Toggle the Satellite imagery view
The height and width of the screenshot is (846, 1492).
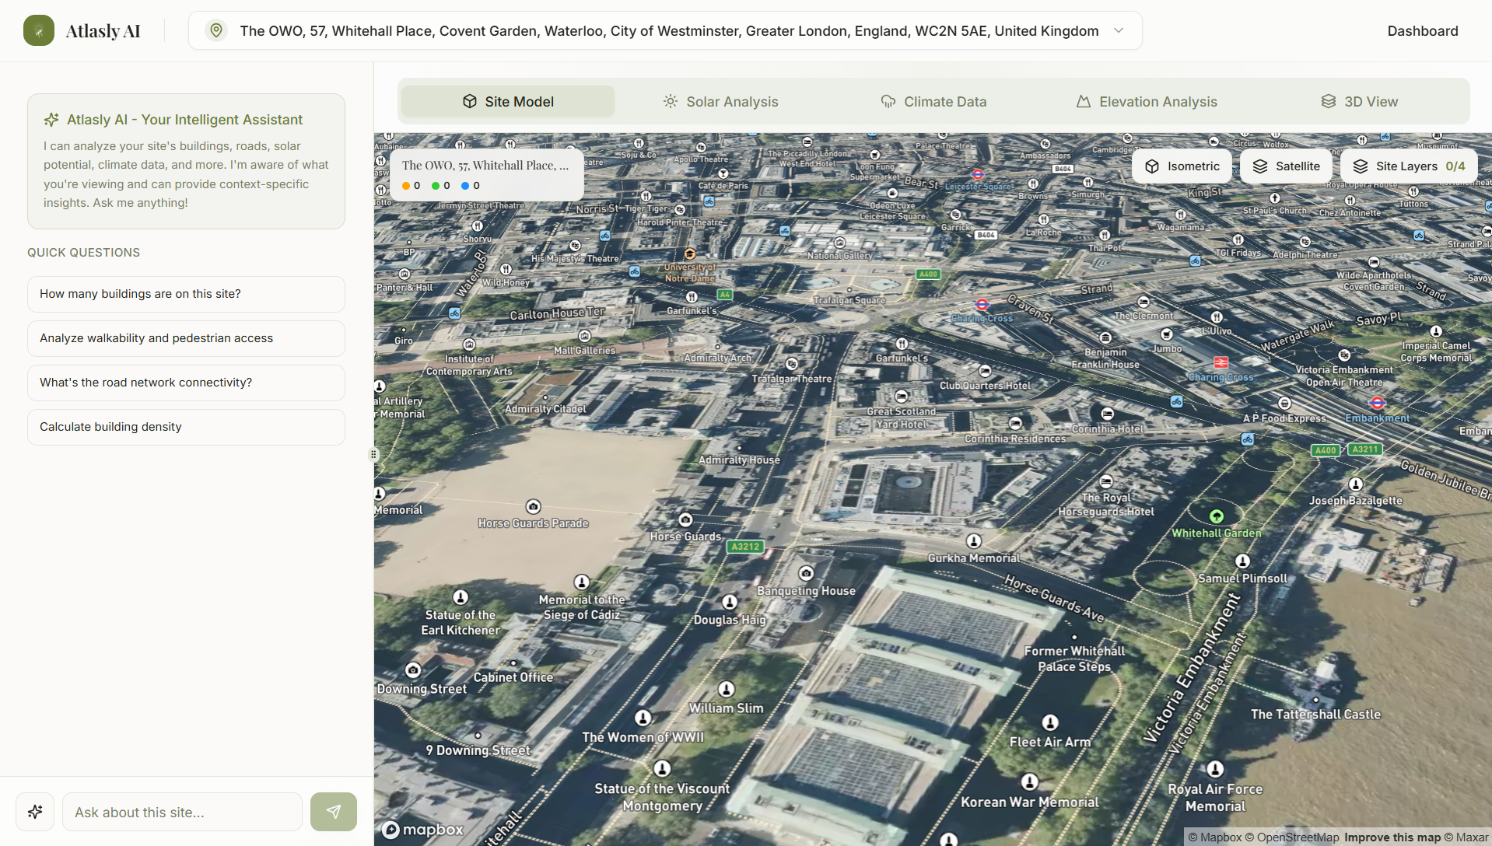pos(1286,166)
